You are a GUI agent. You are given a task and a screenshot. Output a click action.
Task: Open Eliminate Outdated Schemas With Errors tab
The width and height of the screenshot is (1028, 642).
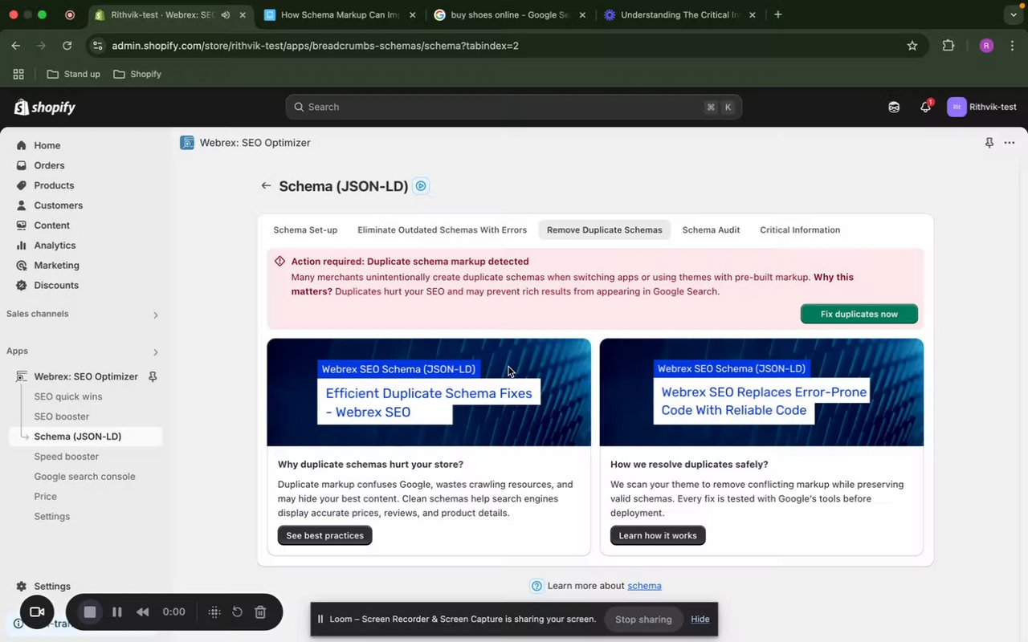pyautogui.click(x=443, y=230)
